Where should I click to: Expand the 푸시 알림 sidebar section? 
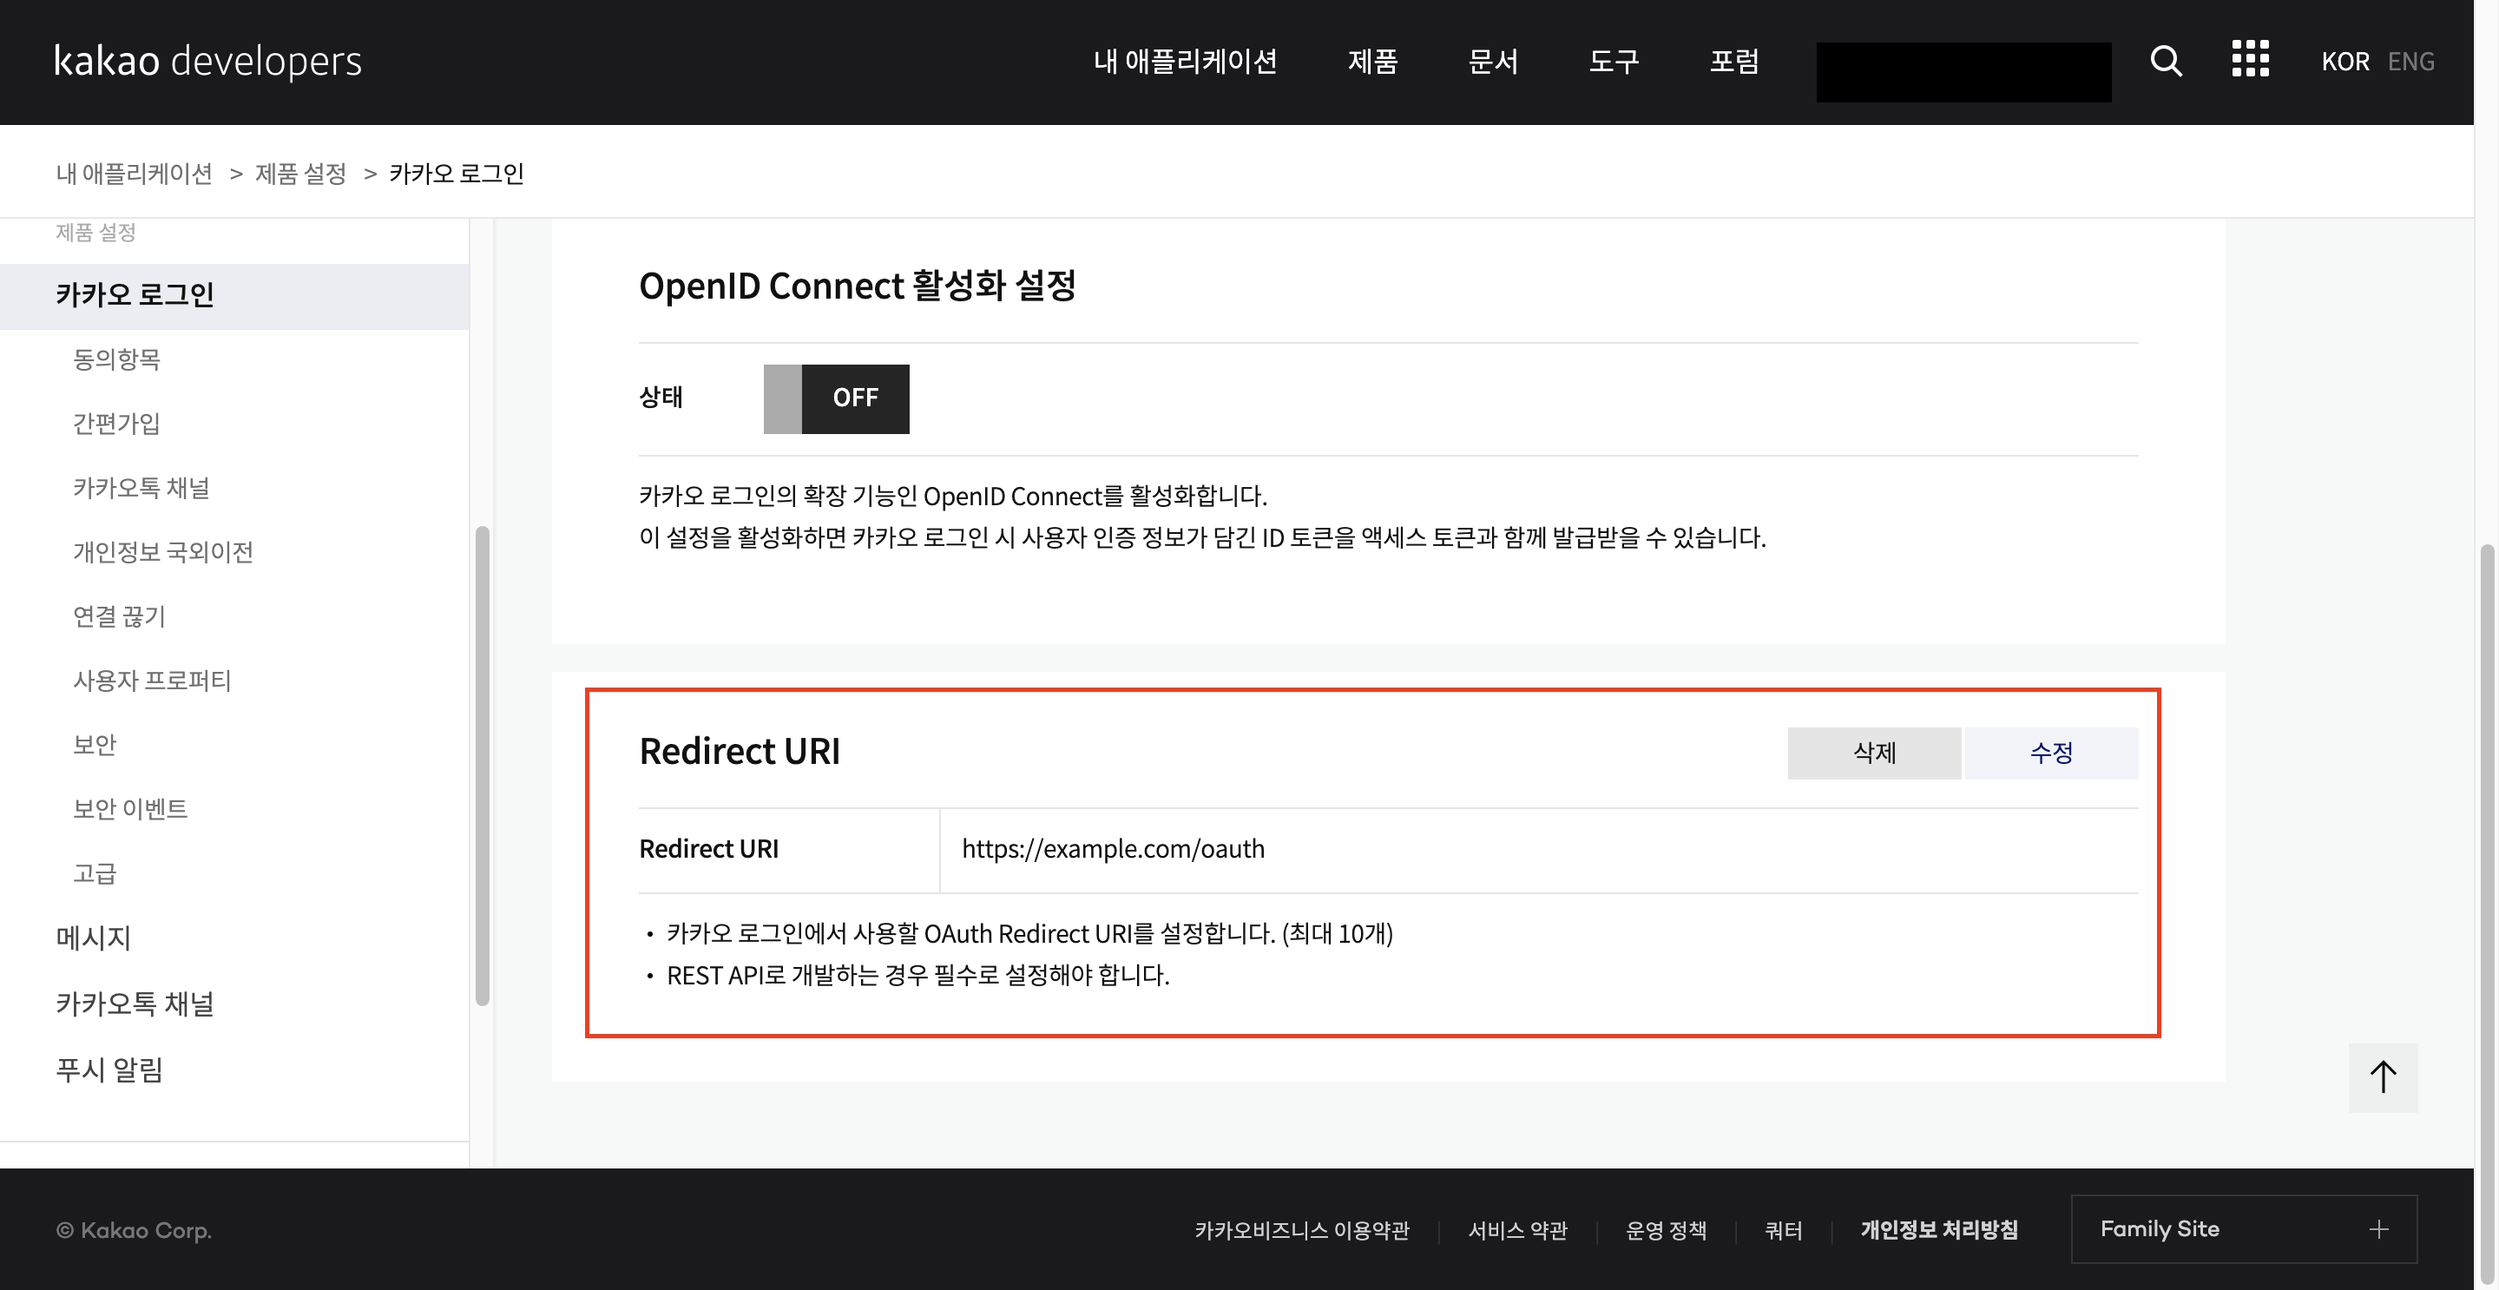click(x=109, y=1069)
